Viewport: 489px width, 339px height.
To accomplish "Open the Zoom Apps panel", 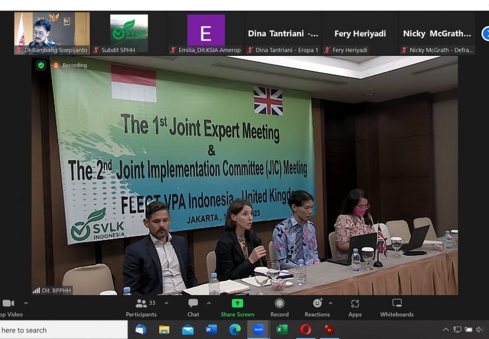I will click(355, 308).
